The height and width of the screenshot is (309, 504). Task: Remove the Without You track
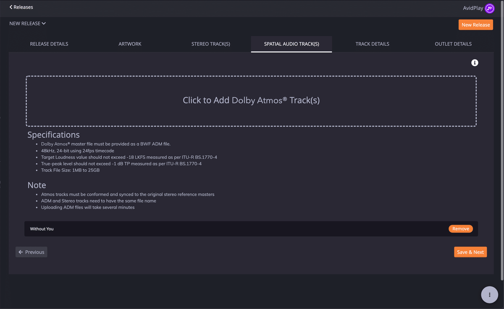click(461, 229)
